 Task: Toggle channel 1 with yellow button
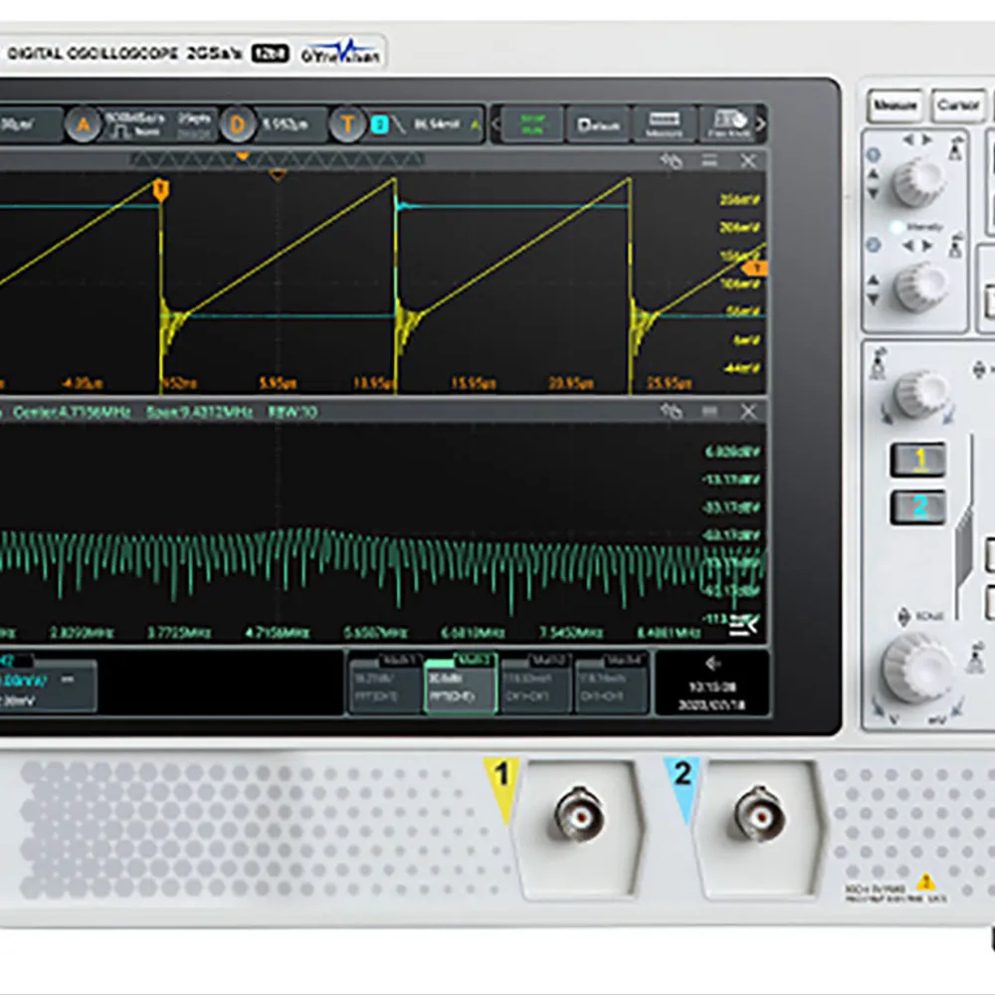[918, 459]
